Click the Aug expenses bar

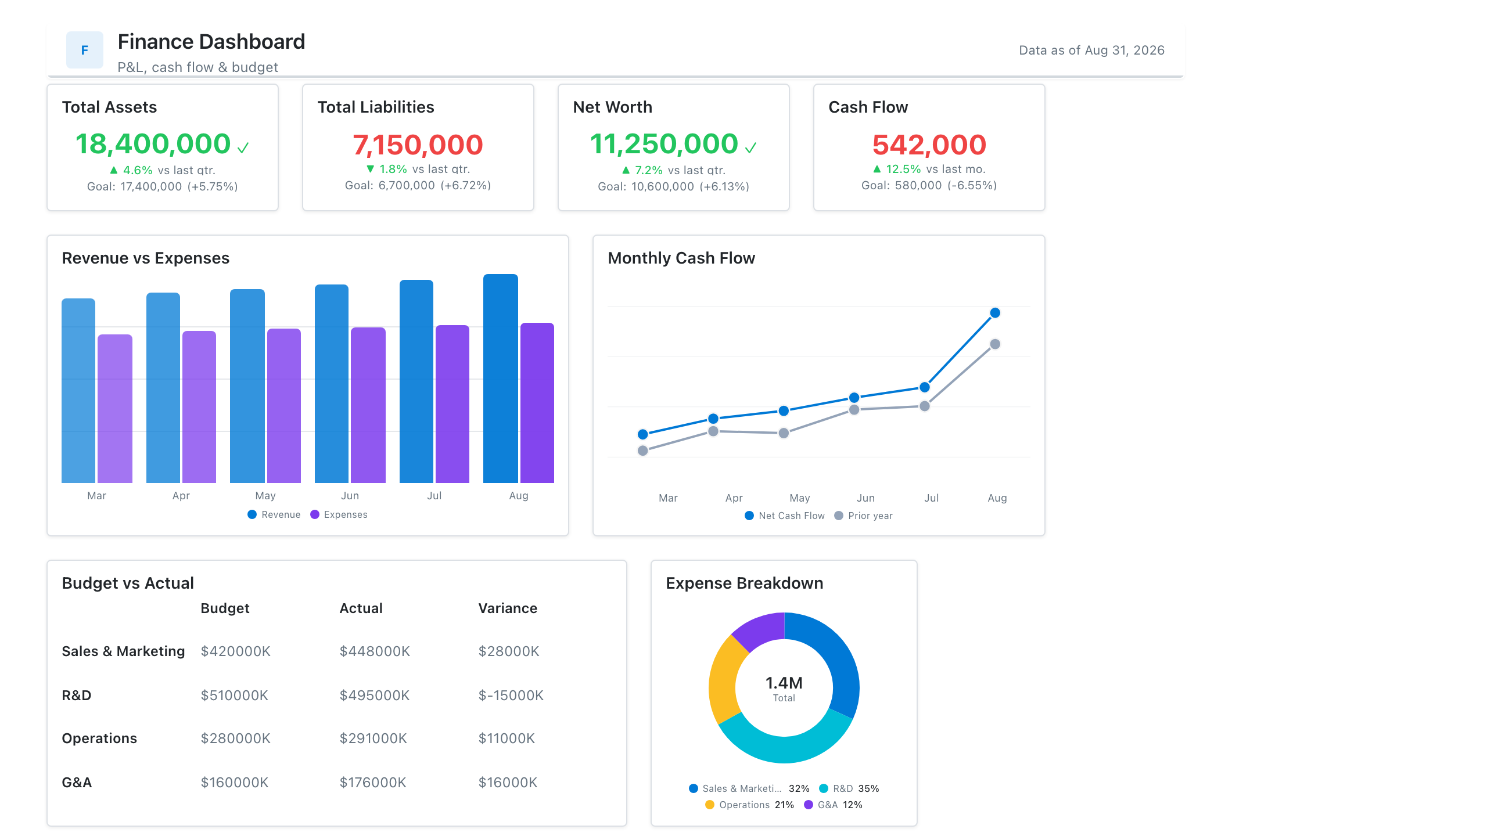point(537,403)
